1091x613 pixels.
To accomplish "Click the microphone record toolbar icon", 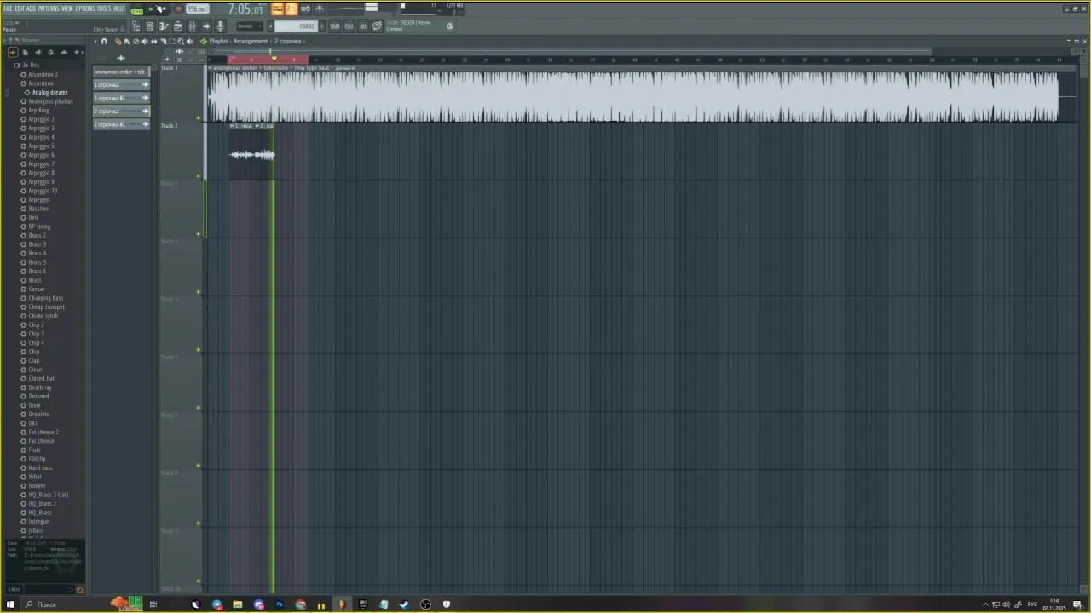I will pyautogui.click(x=220, y=26).
